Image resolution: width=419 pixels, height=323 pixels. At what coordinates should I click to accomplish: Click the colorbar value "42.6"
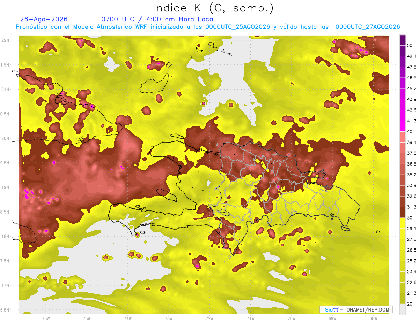pos(411,110)
